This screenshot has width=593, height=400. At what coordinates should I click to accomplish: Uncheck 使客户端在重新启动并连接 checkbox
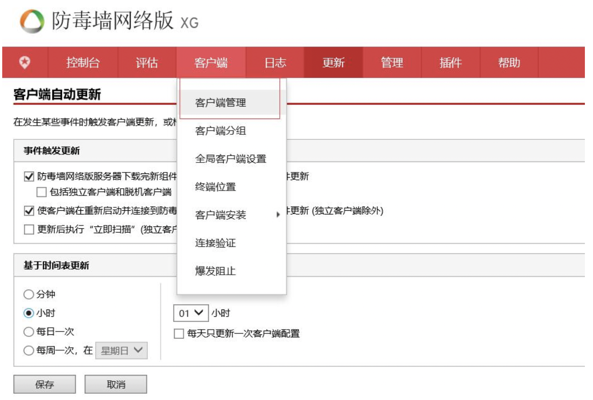click(29, 211)
